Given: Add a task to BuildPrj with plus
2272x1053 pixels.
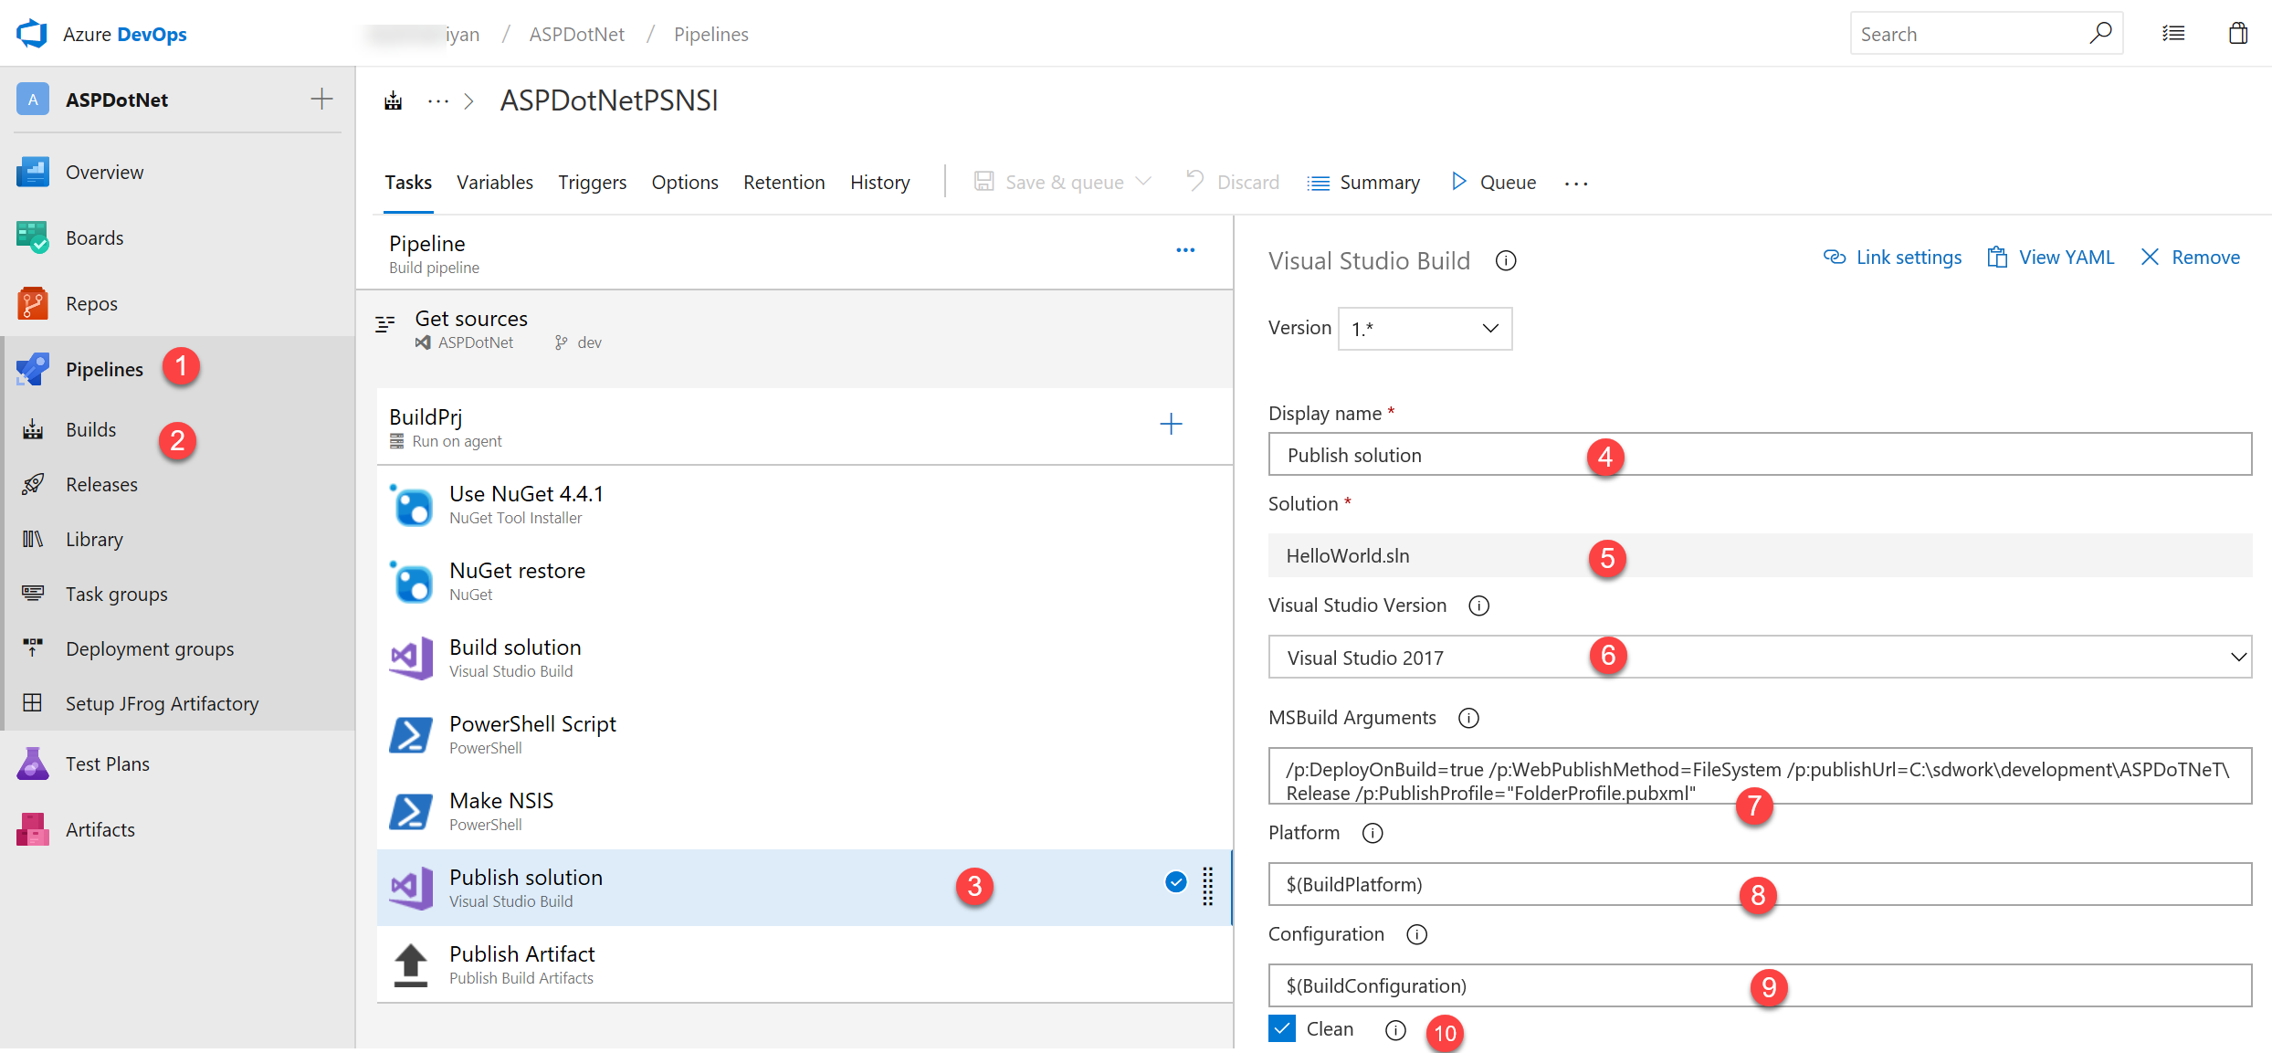Looking at the screenshot, I should (1171, 424).
